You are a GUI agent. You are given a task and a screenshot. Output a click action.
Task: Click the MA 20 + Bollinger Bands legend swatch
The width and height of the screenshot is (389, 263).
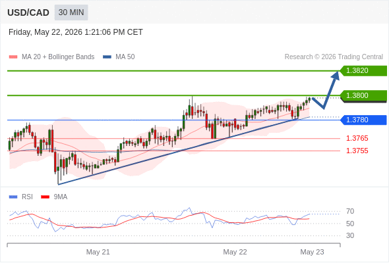(13, 57)
